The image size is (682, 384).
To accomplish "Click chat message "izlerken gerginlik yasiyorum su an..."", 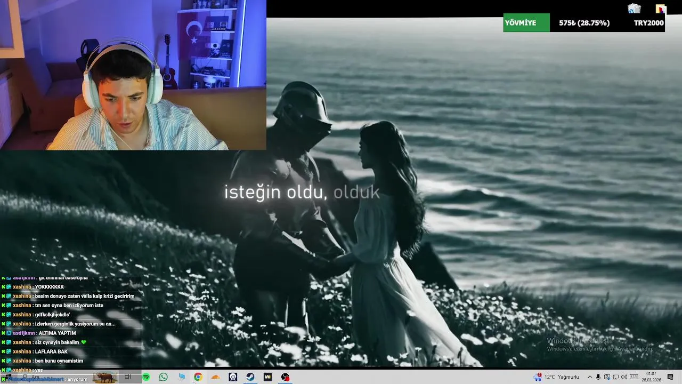I will point(75,324).
